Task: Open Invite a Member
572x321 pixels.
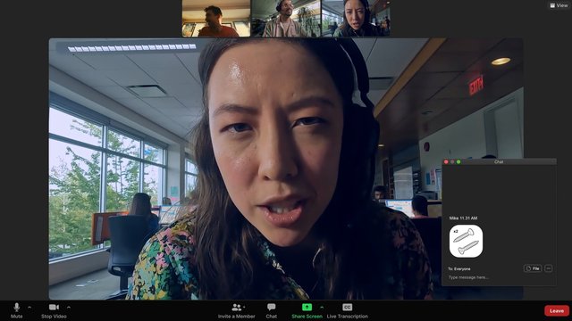Action: click(236, 310)
